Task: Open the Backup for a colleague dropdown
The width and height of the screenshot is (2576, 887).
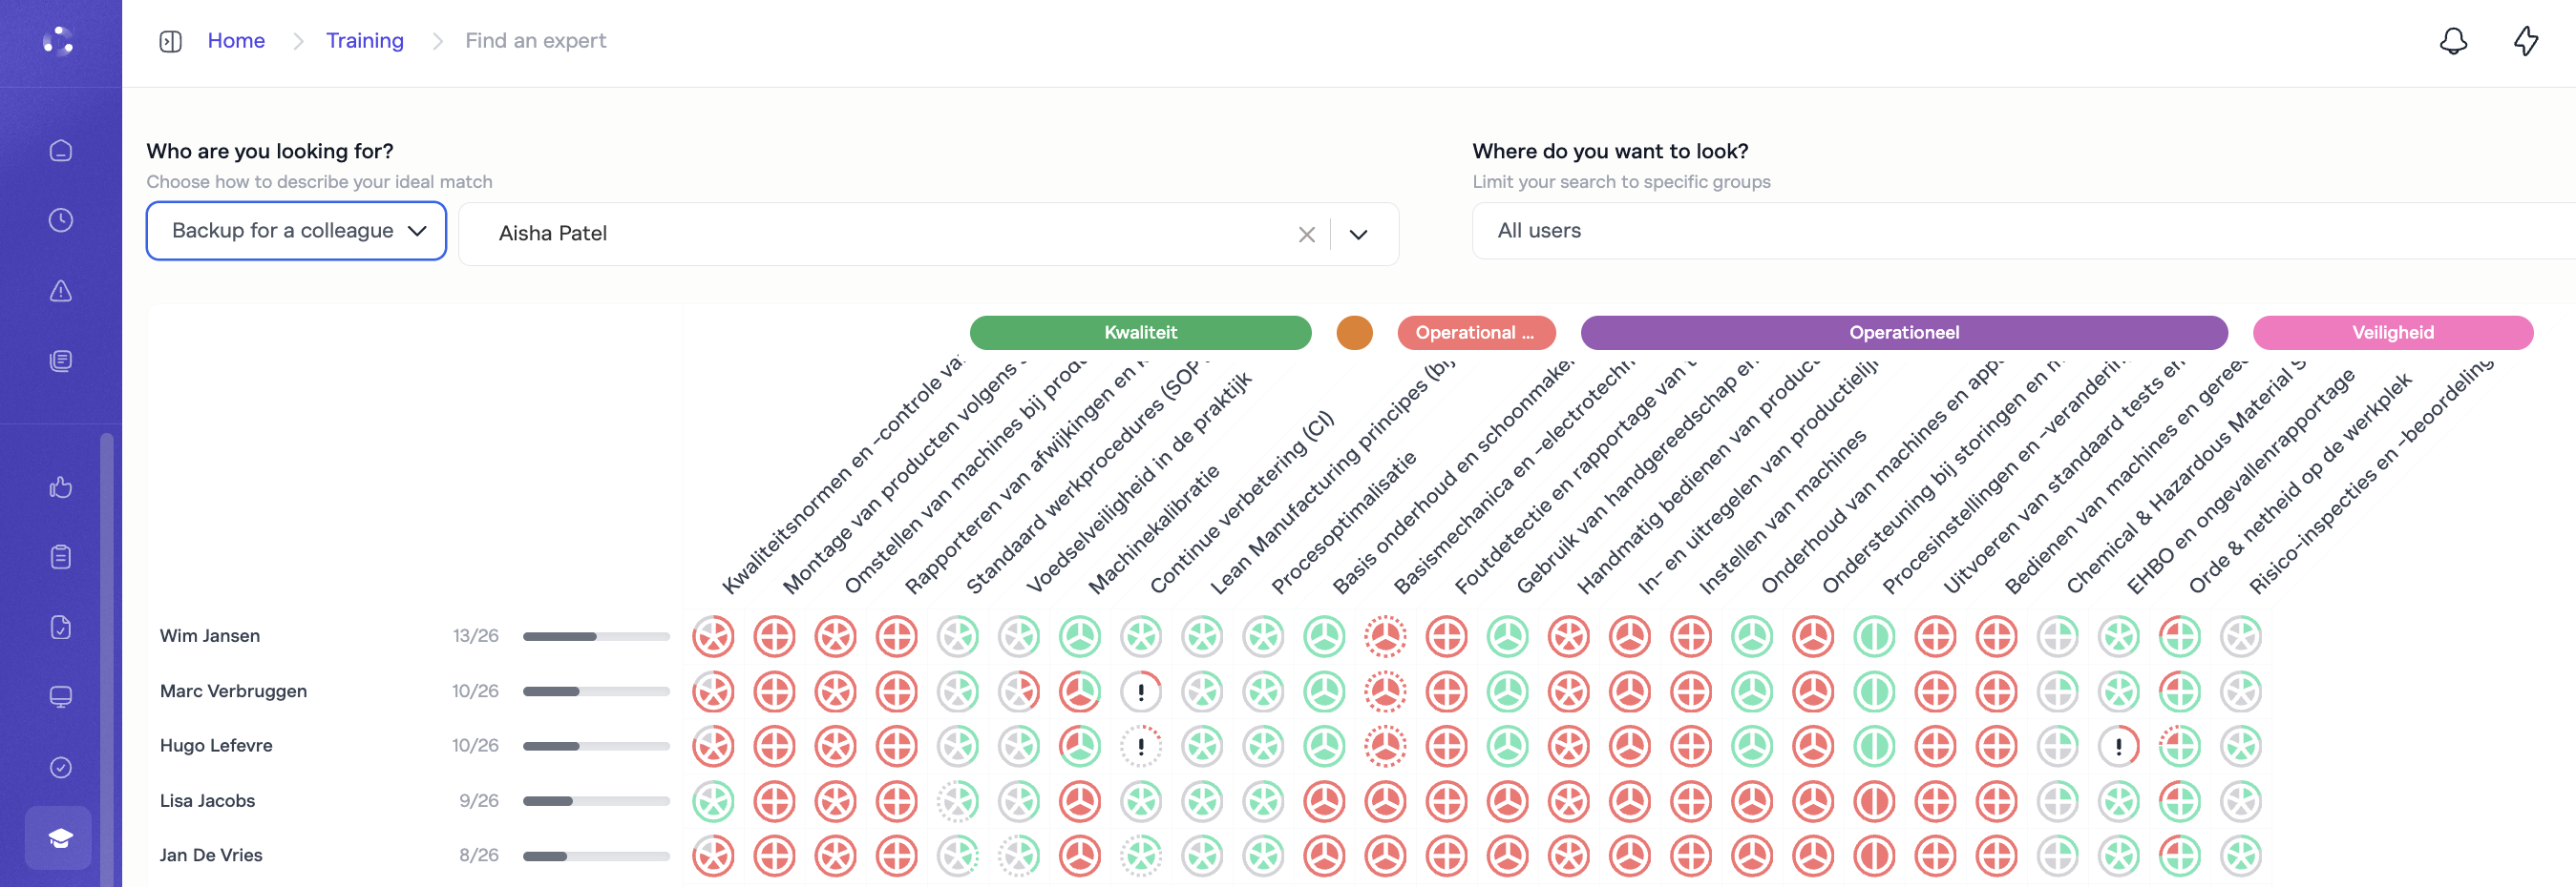Action: (296, 231)
